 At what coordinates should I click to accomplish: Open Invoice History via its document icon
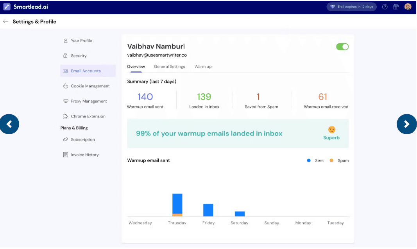pyautogui.click(x=66, y=155)
